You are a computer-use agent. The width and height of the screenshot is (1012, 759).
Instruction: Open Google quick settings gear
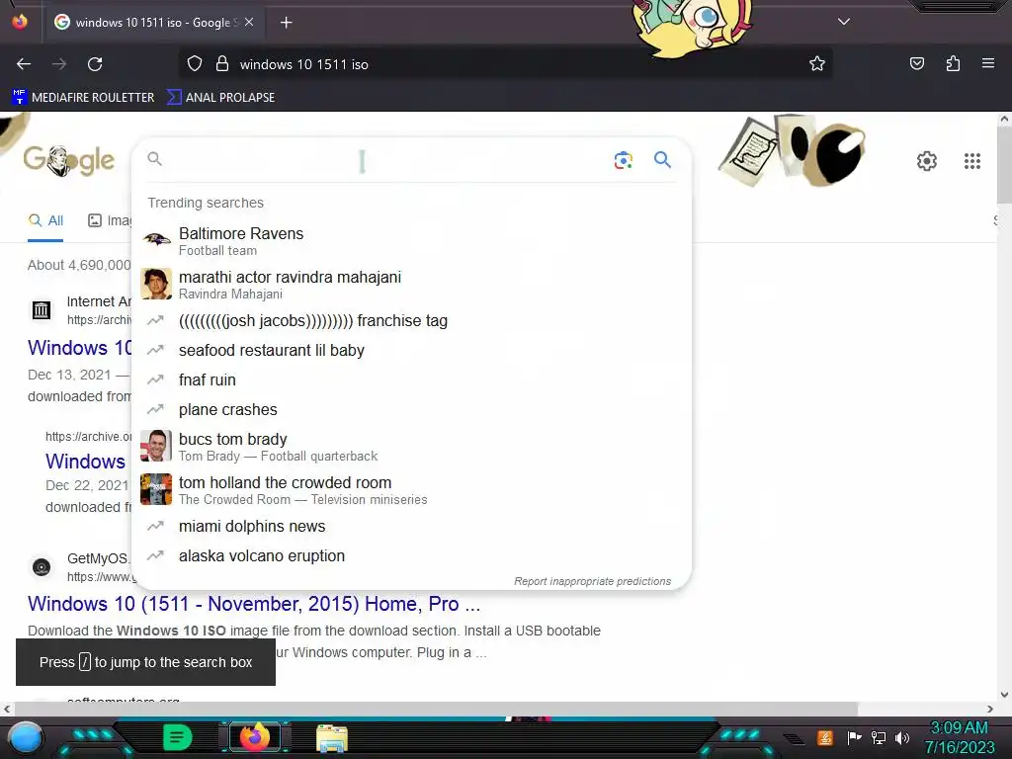(927, 161)
